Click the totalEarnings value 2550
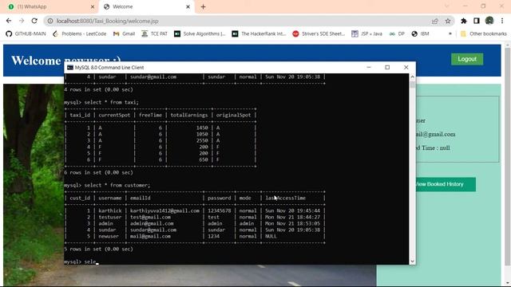Viewport: 511px width, 287px height. [x=202, y=140]
